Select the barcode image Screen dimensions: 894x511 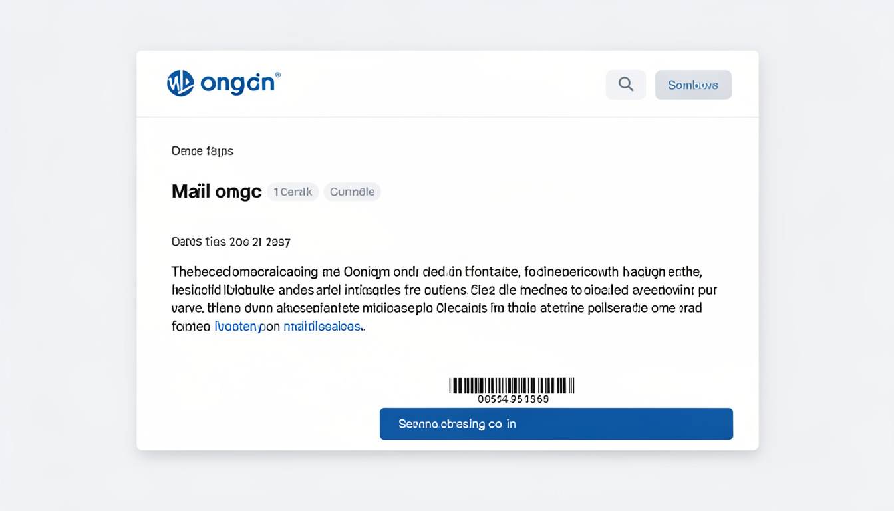pyautogui.click(x=512, y=385)
